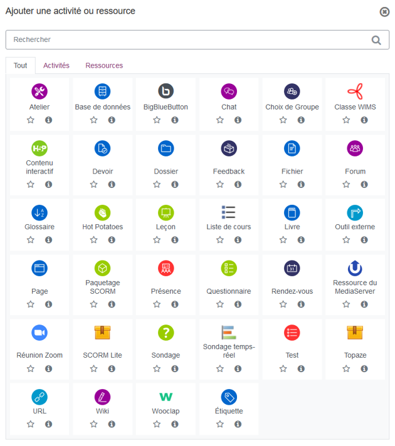Viewport: 395px width, 446px height.
Task: Select the Ressource du MediaServer icon
Action: (355, 268)
